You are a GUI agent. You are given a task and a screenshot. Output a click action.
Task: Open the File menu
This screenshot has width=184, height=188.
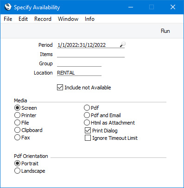8,19
